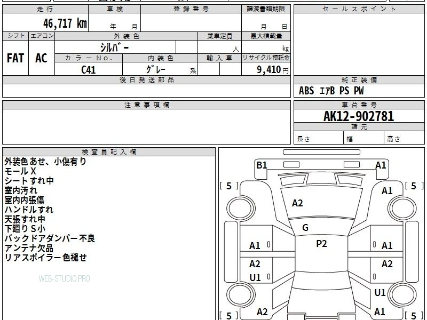Click the recycle deposit amount 9,410円
427x320 pixels.
click(273, 70)
